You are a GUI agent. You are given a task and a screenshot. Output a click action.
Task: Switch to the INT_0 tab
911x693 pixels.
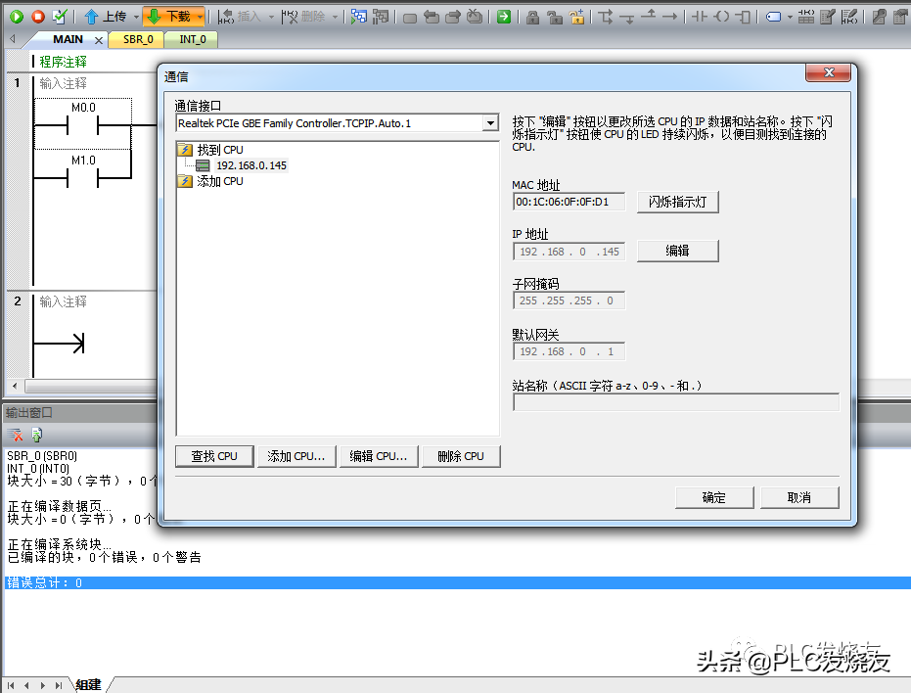[x=193, y=40]
